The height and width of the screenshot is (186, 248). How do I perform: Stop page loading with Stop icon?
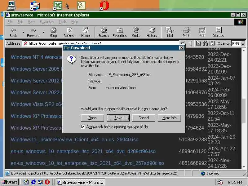pos(53,33)
